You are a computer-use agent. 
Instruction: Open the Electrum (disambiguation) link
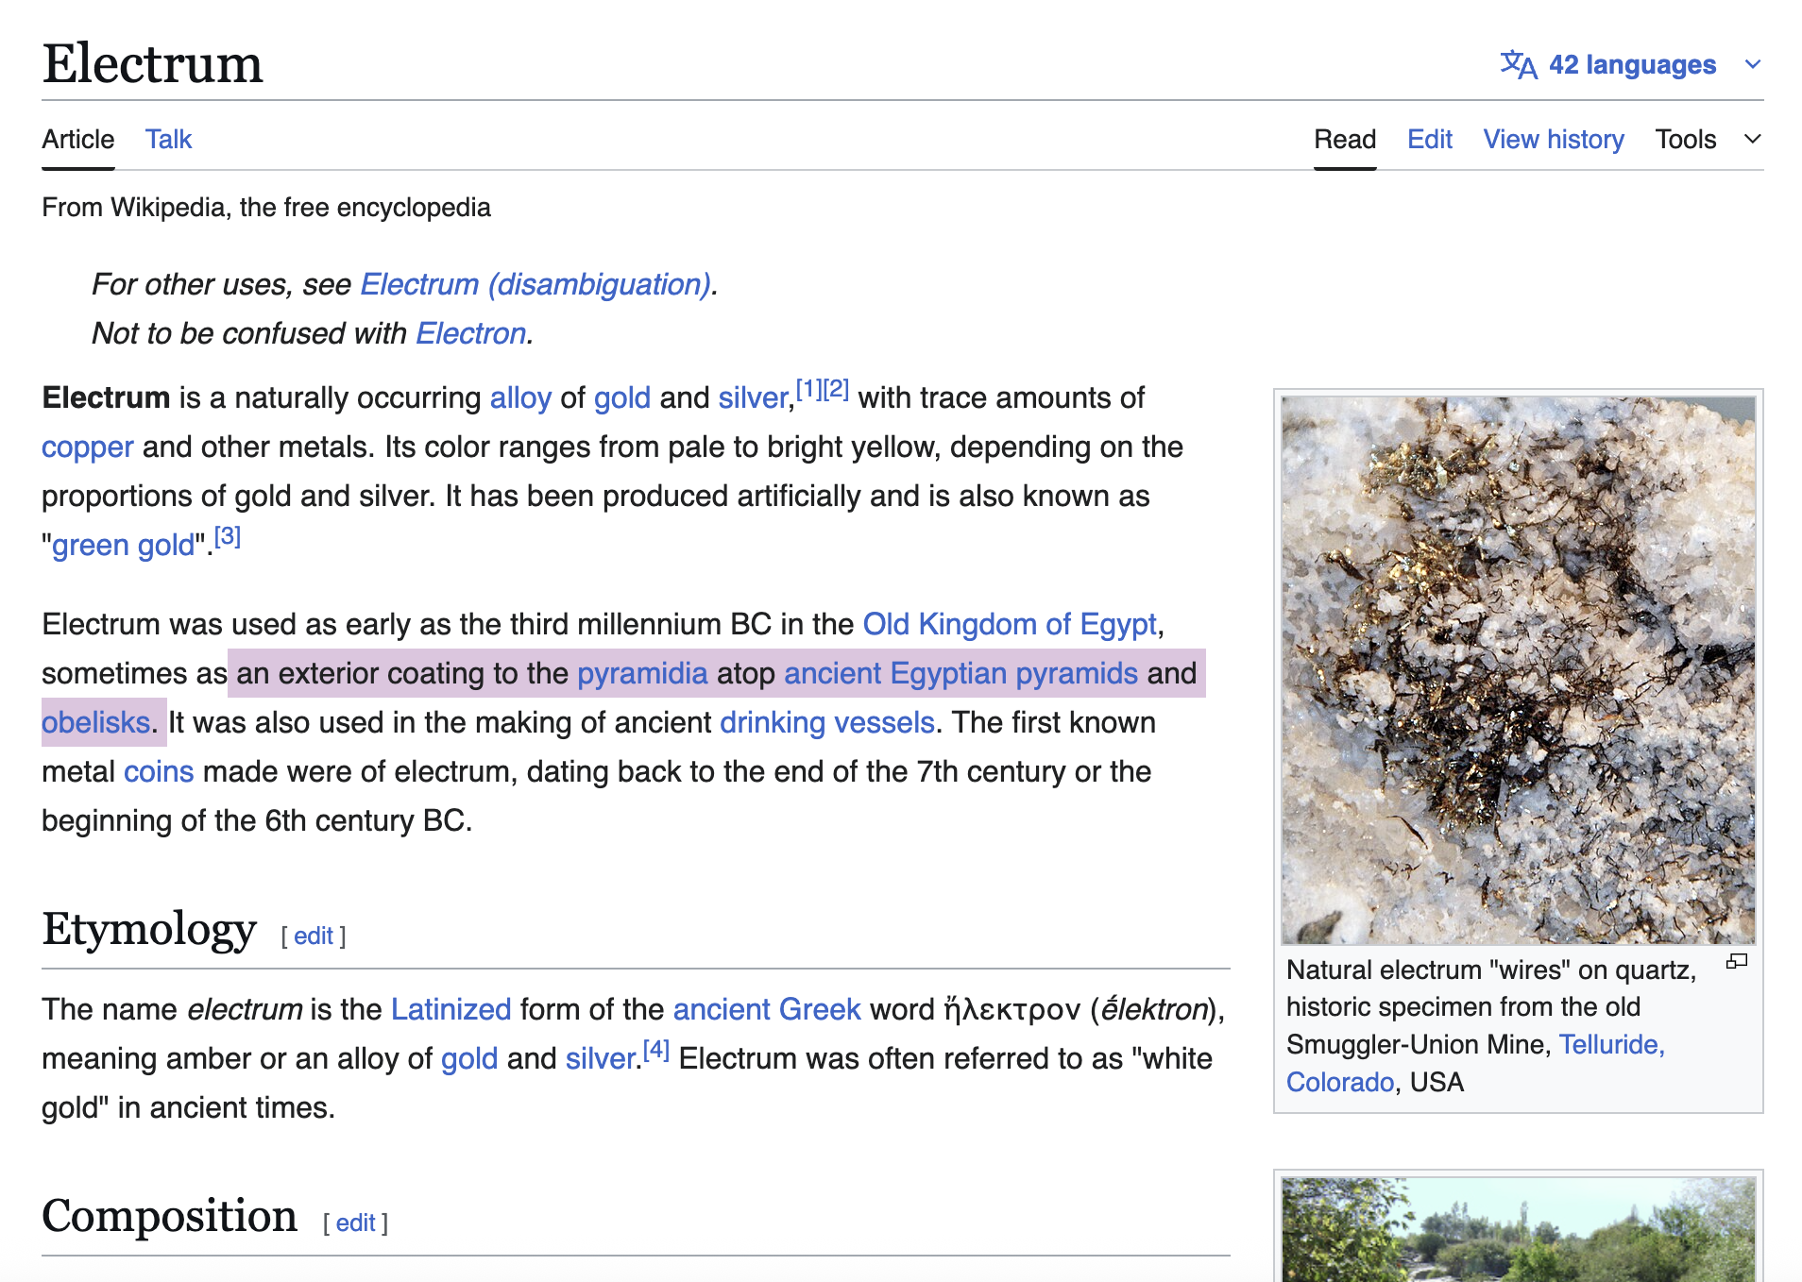pyautogui.click(x=535, y=284)
